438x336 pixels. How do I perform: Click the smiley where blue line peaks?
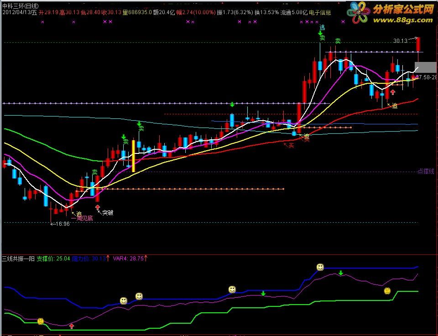click(x=320, y=267)
